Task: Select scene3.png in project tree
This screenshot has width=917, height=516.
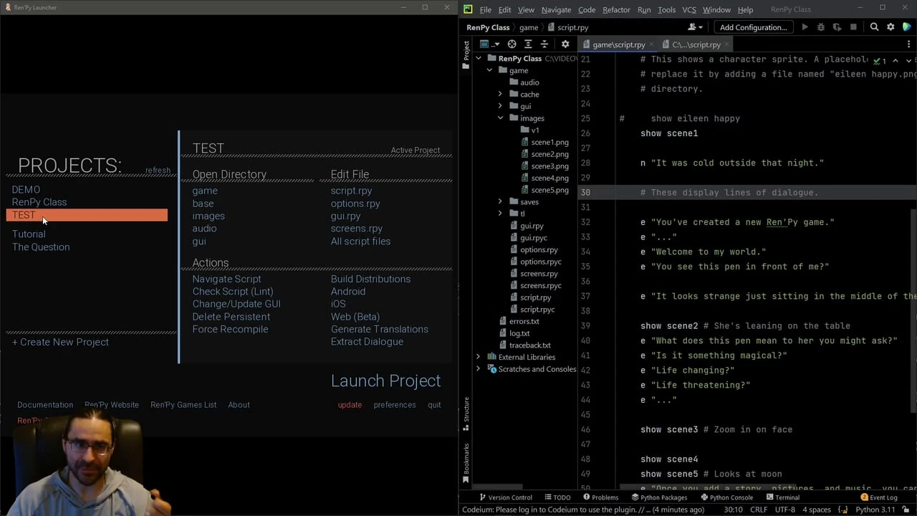Action: (549, 166)
